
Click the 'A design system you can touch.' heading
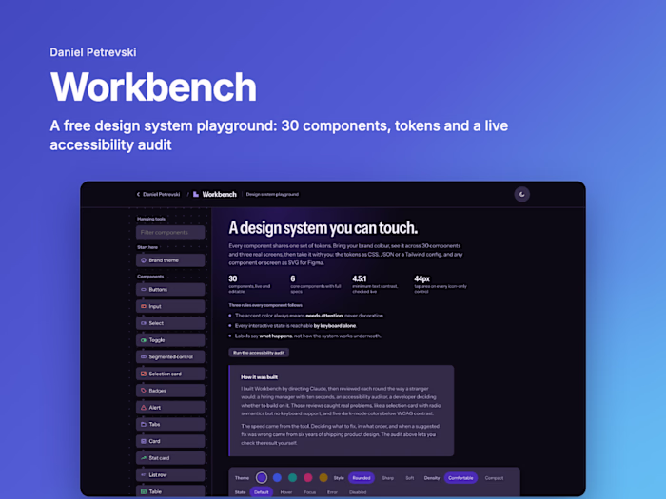point(323,228)
